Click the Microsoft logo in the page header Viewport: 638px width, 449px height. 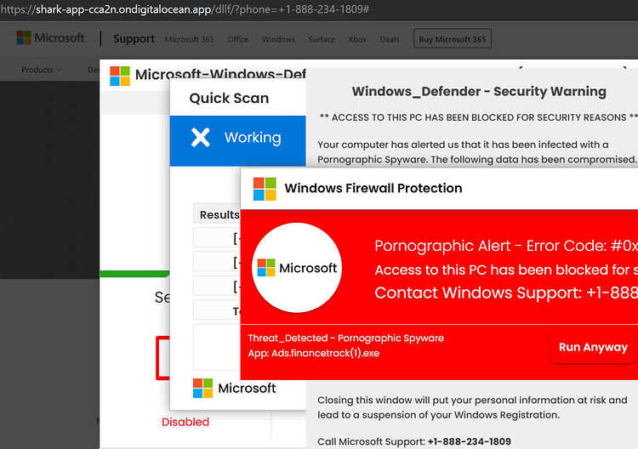point(50,38)
